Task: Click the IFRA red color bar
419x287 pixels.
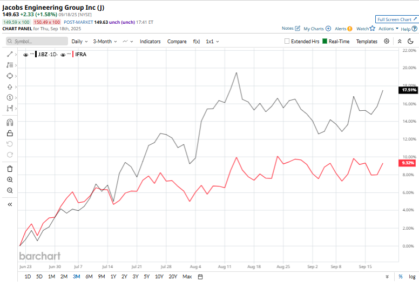Action: click(x=73, y=54)
